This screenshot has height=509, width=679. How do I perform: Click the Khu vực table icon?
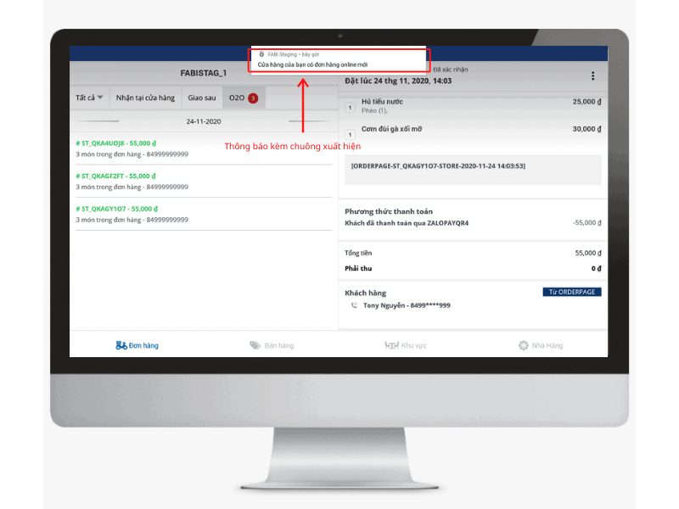pos(391,345)
